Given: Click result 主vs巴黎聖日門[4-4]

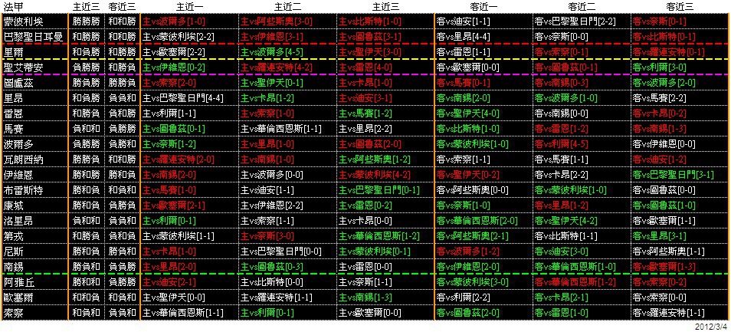Looking at the screenshot, I should pyautogui.click(x=183, y=98).
